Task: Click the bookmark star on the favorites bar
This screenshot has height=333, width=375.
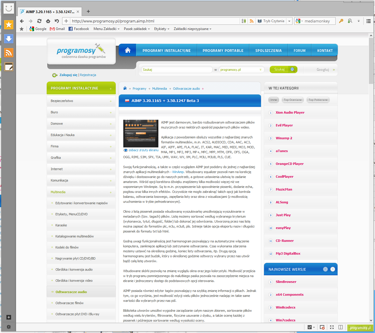Action: pyautogui.click(x=22, y=29)
